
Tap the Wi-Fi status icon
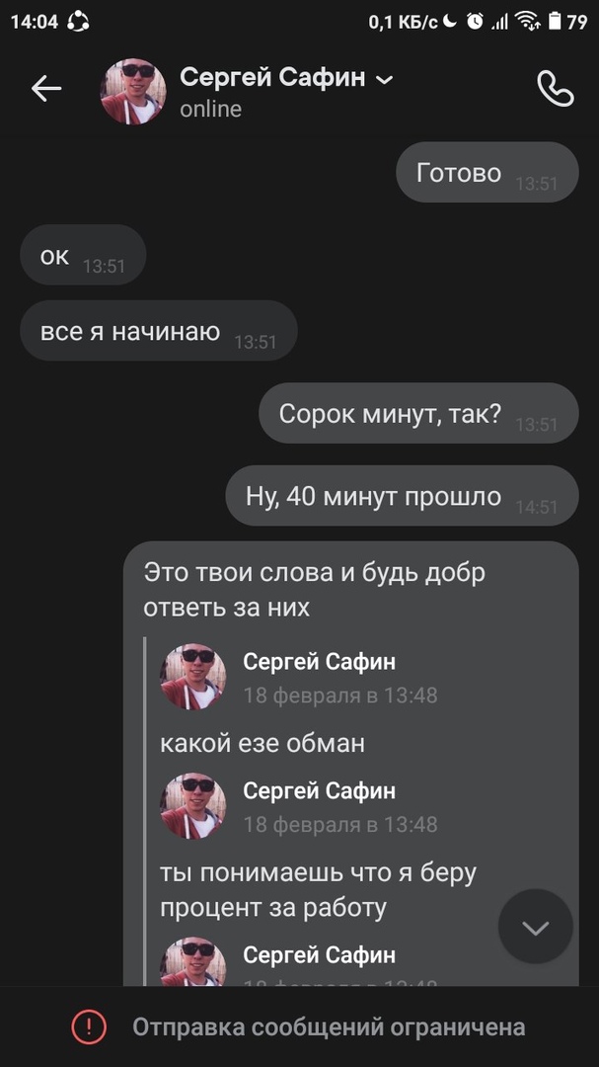tap(528, 22)
